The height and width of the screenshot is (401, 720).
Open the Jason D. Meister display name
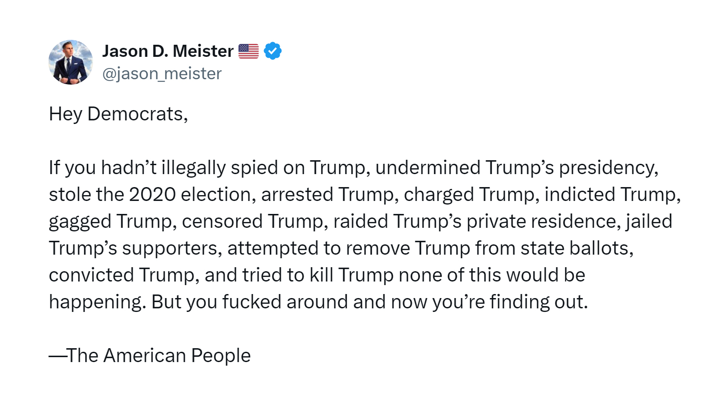coord(168,51)
